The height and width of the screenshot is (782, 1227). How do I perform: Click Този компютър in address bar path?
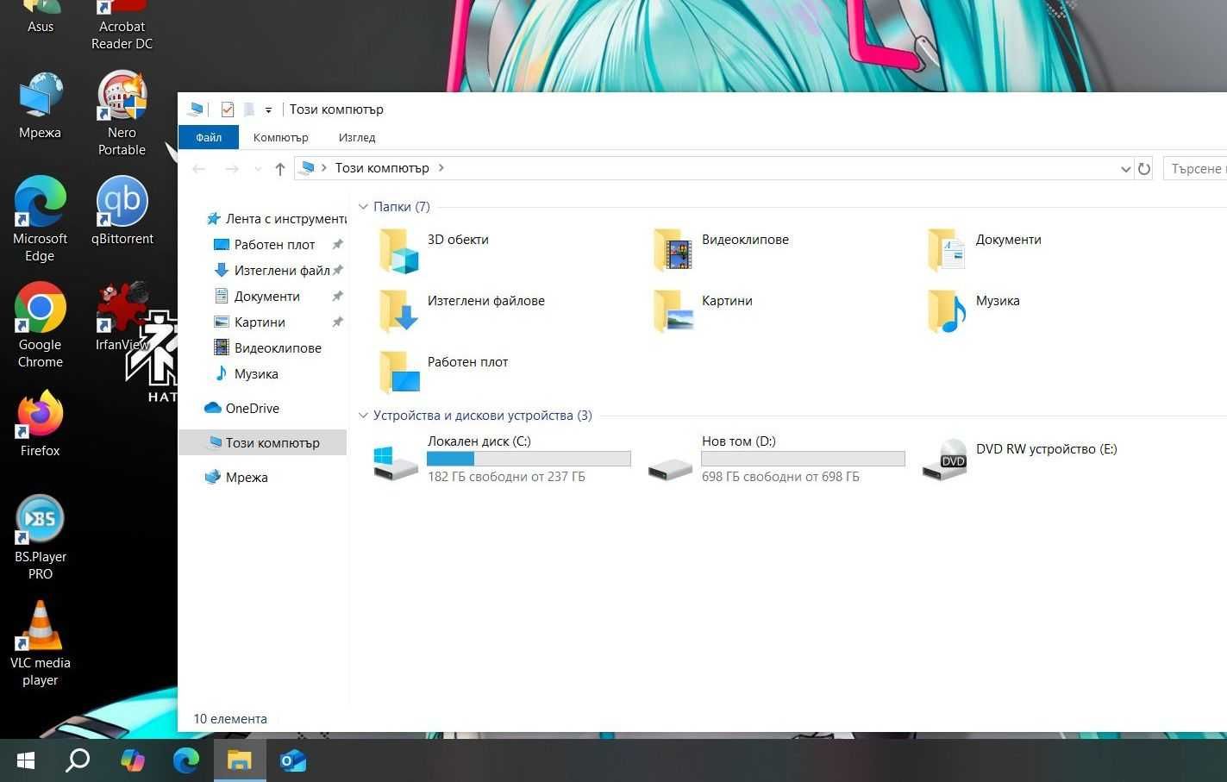382,168
